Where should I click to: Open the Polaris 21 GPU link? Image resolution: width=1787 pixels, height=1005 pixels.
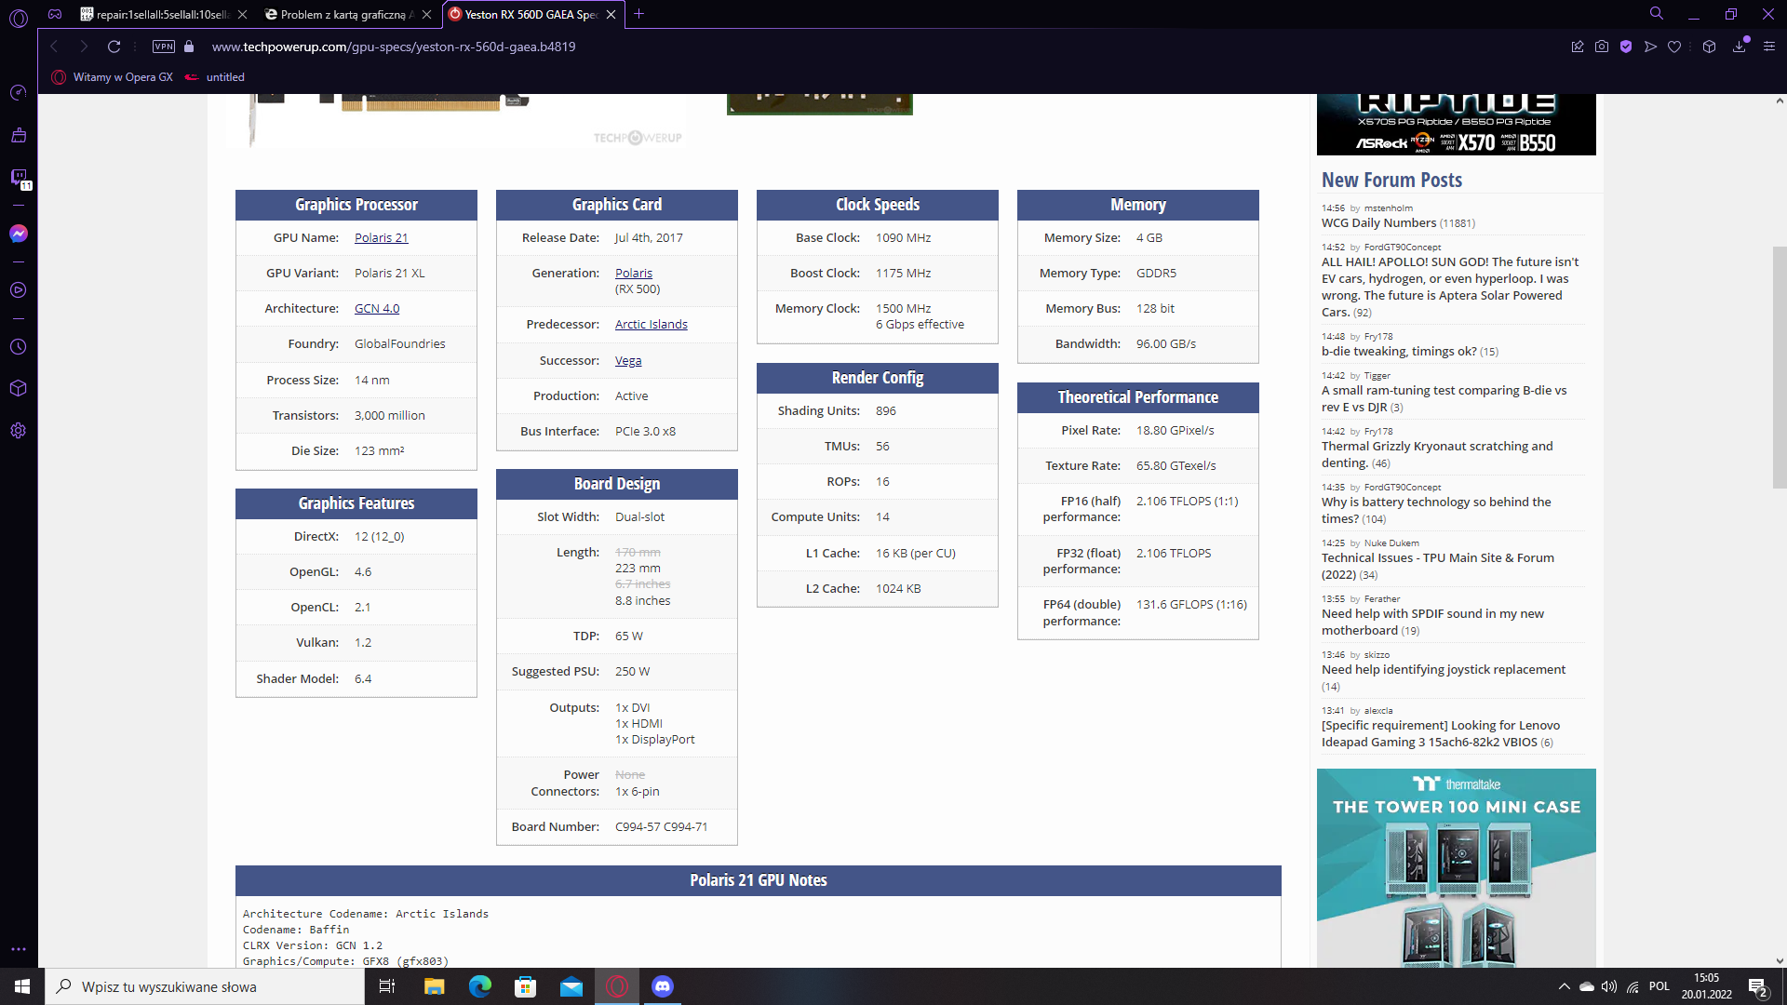pos(382,238)
